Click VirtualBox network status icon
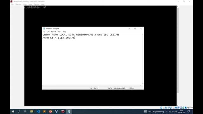Screen dimensions: 203x114 [x=169, y=108]
